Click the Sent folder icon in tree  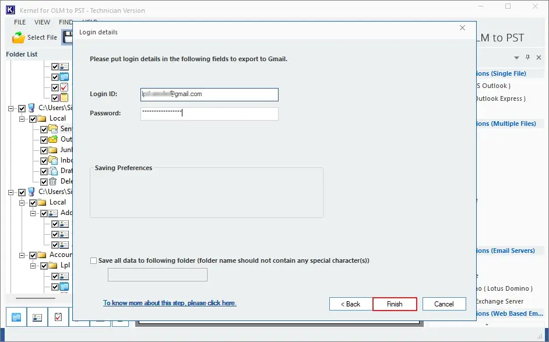tap(53, 129)
